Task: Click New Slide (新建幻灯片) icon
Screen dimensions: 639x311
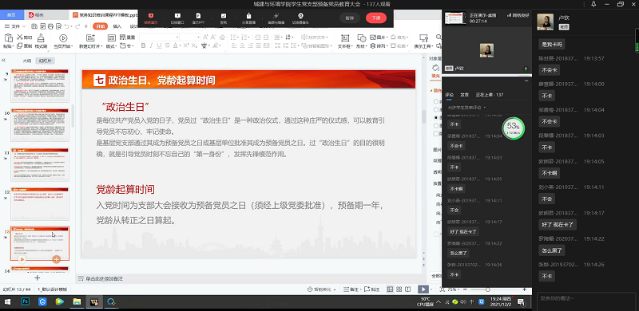Action: [89, 38]
